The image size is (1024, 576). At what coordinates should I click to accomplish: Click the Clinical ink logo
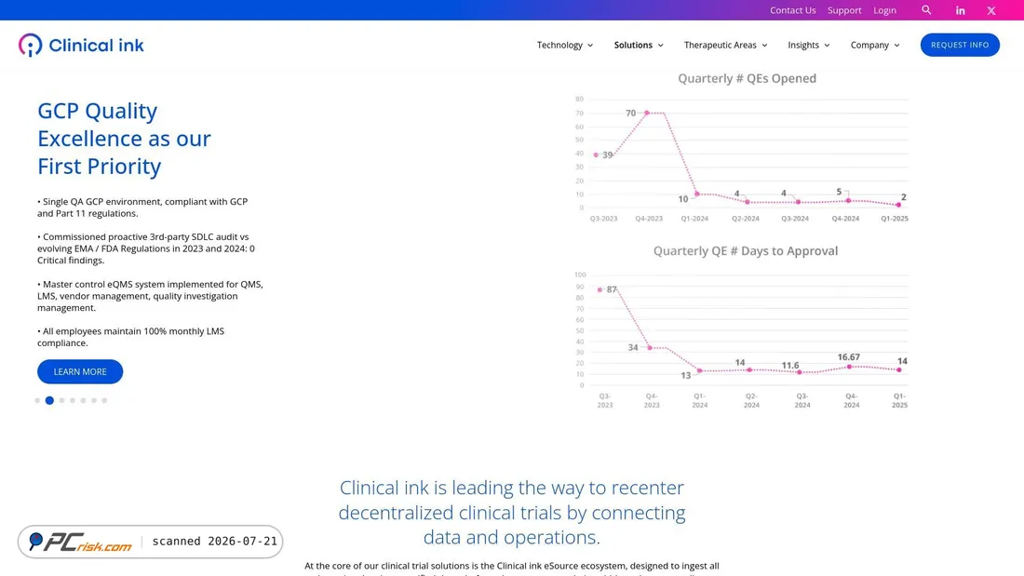click(81, 45)
